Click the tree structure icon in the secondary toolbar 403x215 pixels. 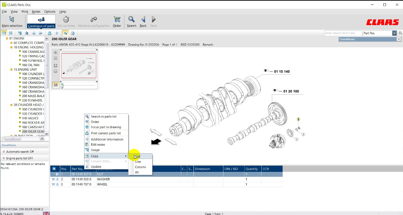click(20, 33)
